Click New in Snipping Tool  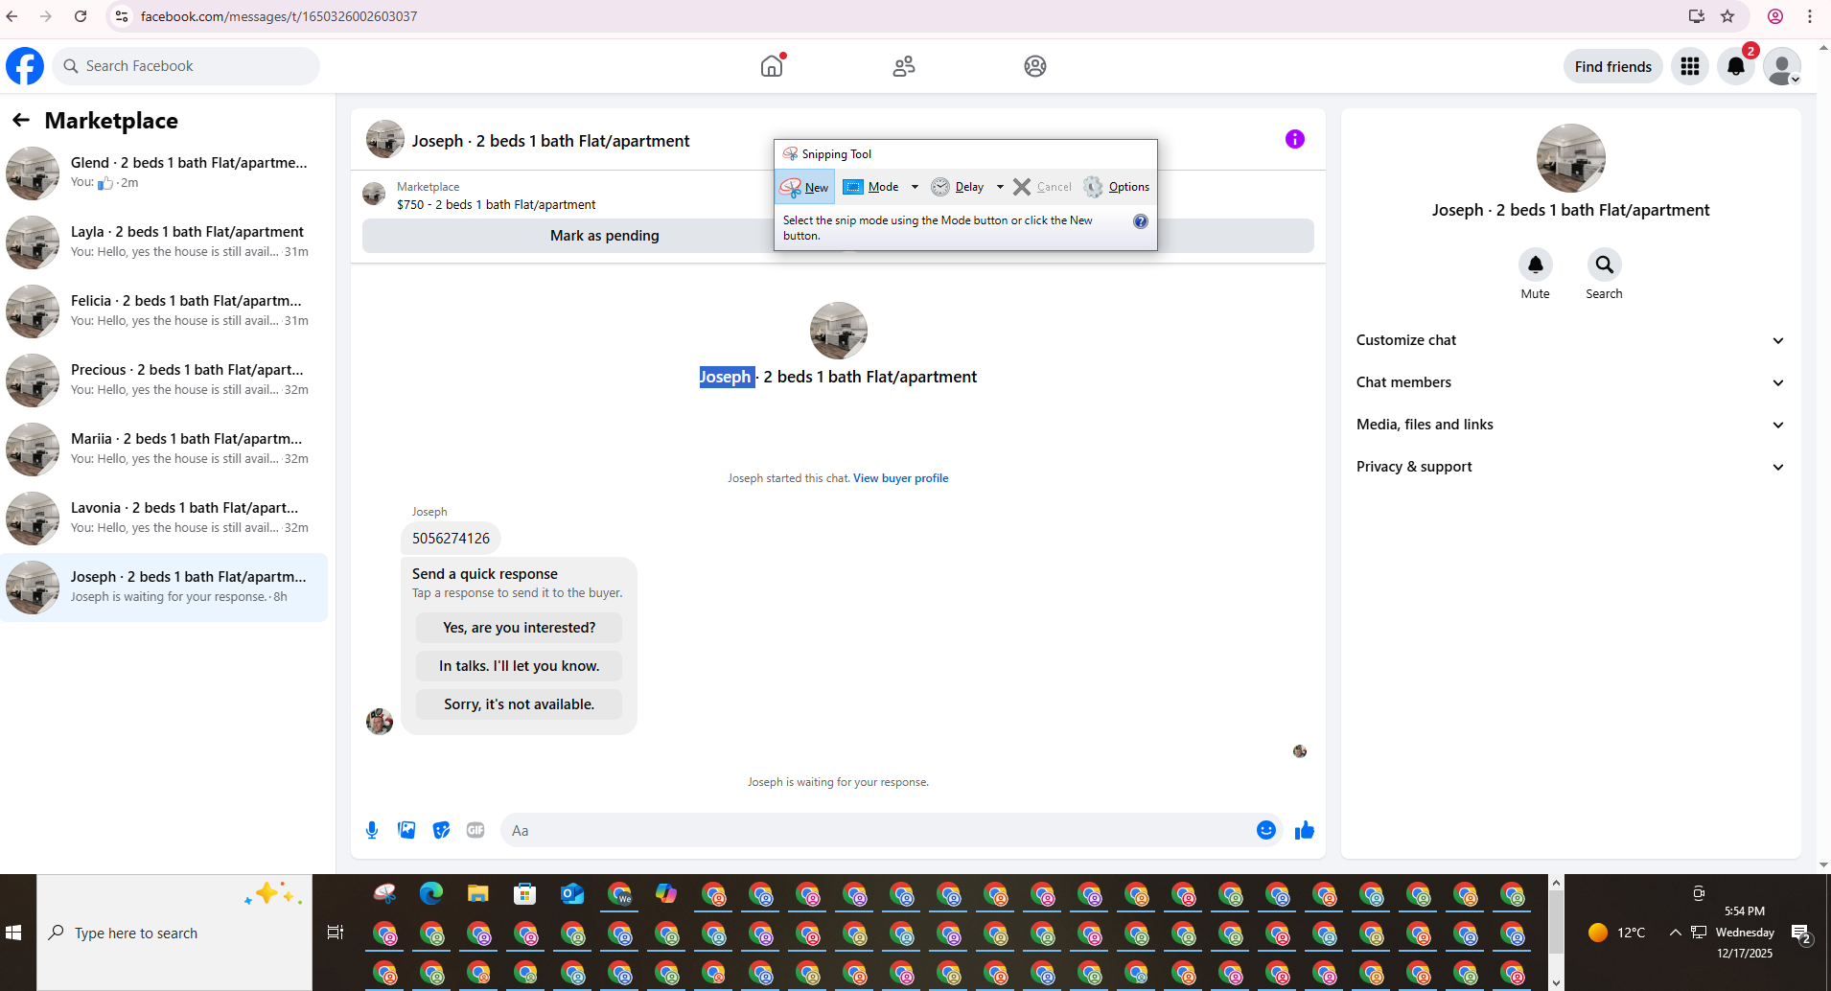(x=805, y=187)
